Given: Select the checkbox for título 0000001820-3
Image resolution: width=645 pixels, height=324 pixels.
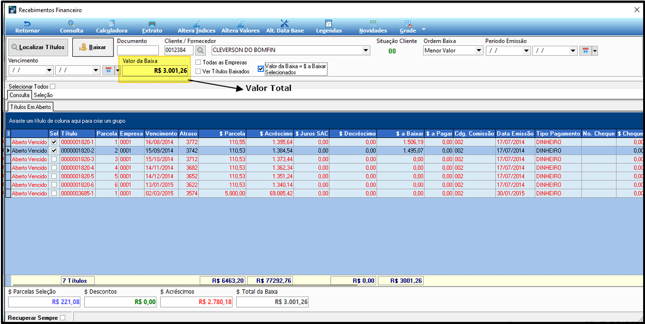Looking at the screenshot, I should pos(54,159).
